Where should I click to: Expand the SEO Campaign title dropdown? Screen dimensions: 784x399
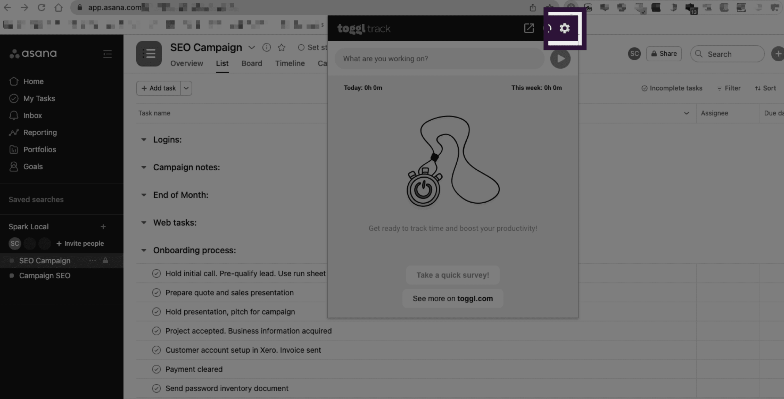[x=252, y=48]
